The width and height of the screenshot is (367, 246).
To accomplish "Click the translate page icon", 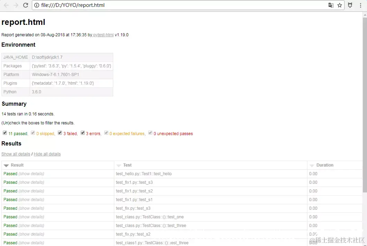I will 331,5.
